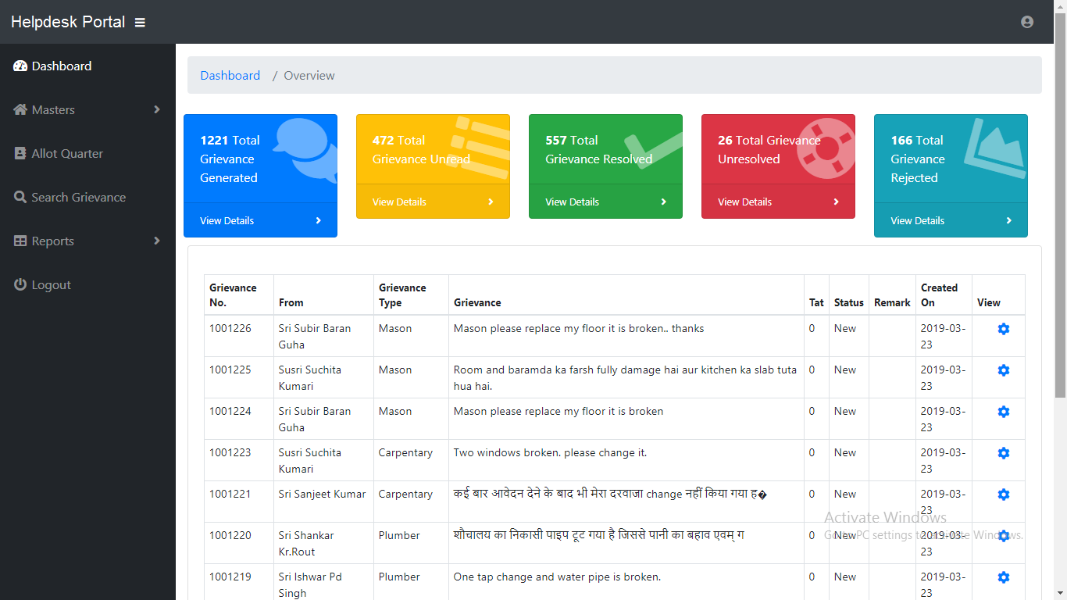Click chevron on Grievance Rejected View Details
This screenshot has height=600, width=1067.
point(1008,221)
